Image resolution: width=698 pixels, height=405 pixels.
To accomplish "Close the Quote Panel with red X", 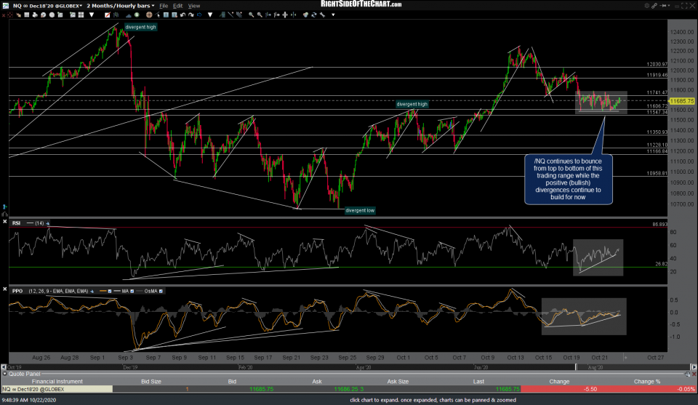I will 694,374.
